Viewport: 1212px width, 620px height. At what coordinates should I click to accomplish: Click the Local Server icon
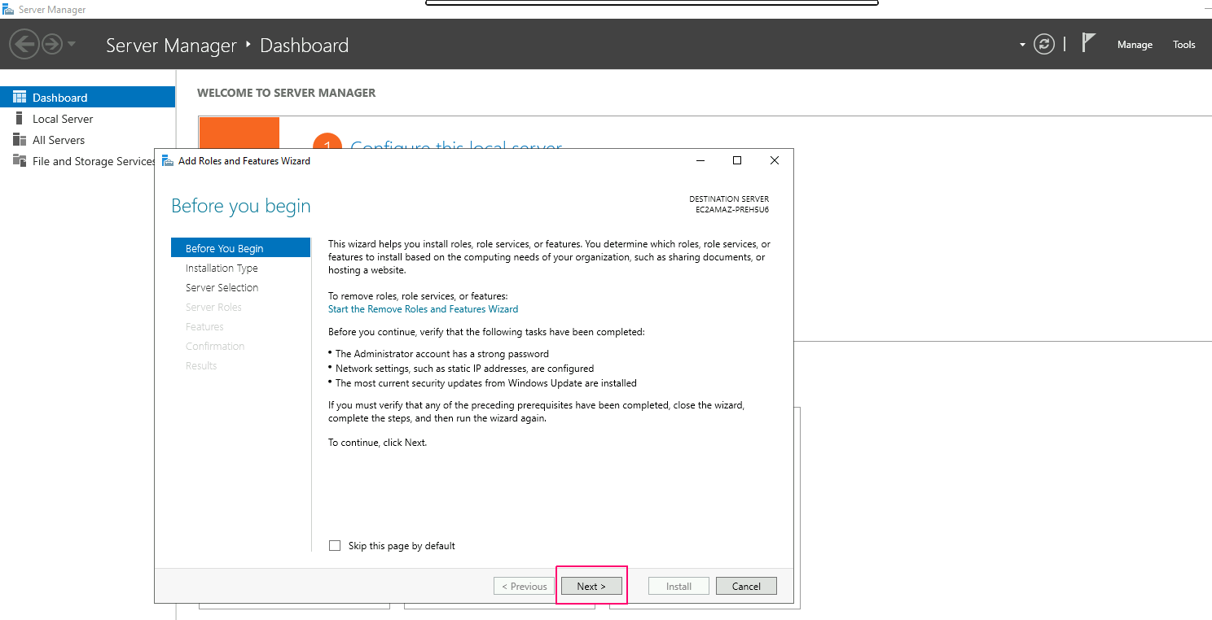[19, 119]
